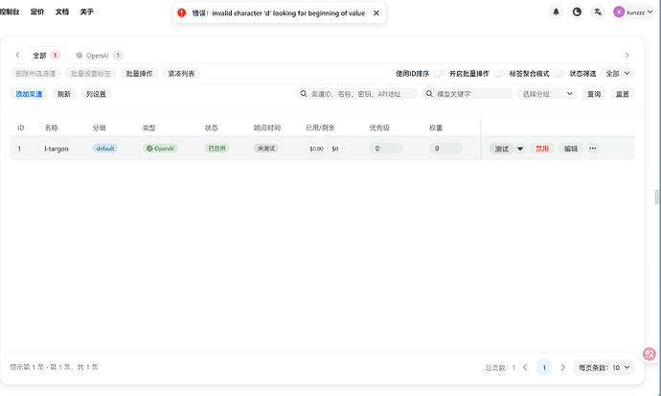Viewport: 661px width, 396px height.
Task: Click the 未测试 response time tag
Action: point(266,148)
